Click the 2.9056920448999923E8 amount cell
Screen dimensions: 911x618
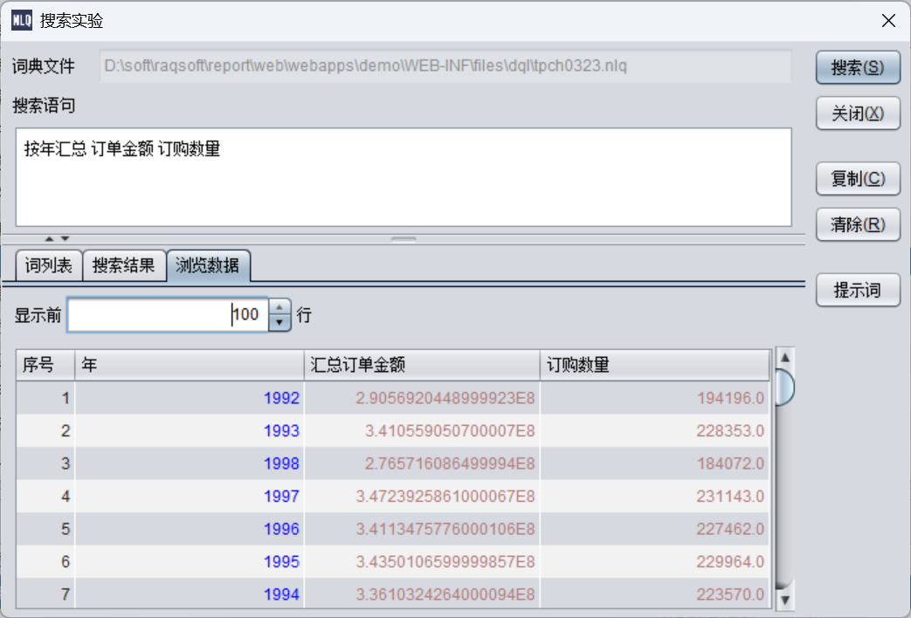[422, 398]
